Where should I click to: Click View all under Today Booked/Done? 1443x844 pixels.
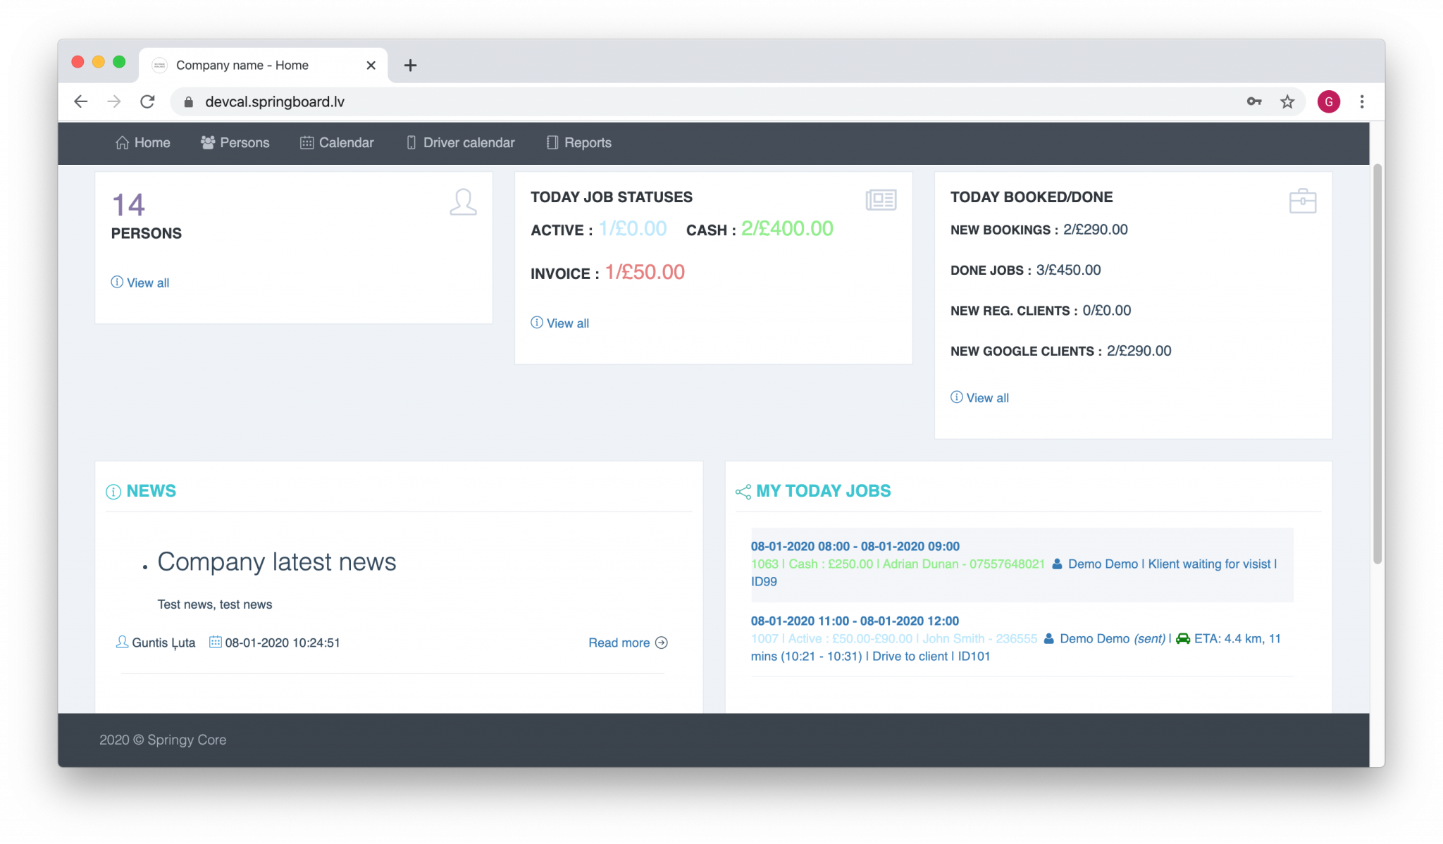tap(980, 397)
